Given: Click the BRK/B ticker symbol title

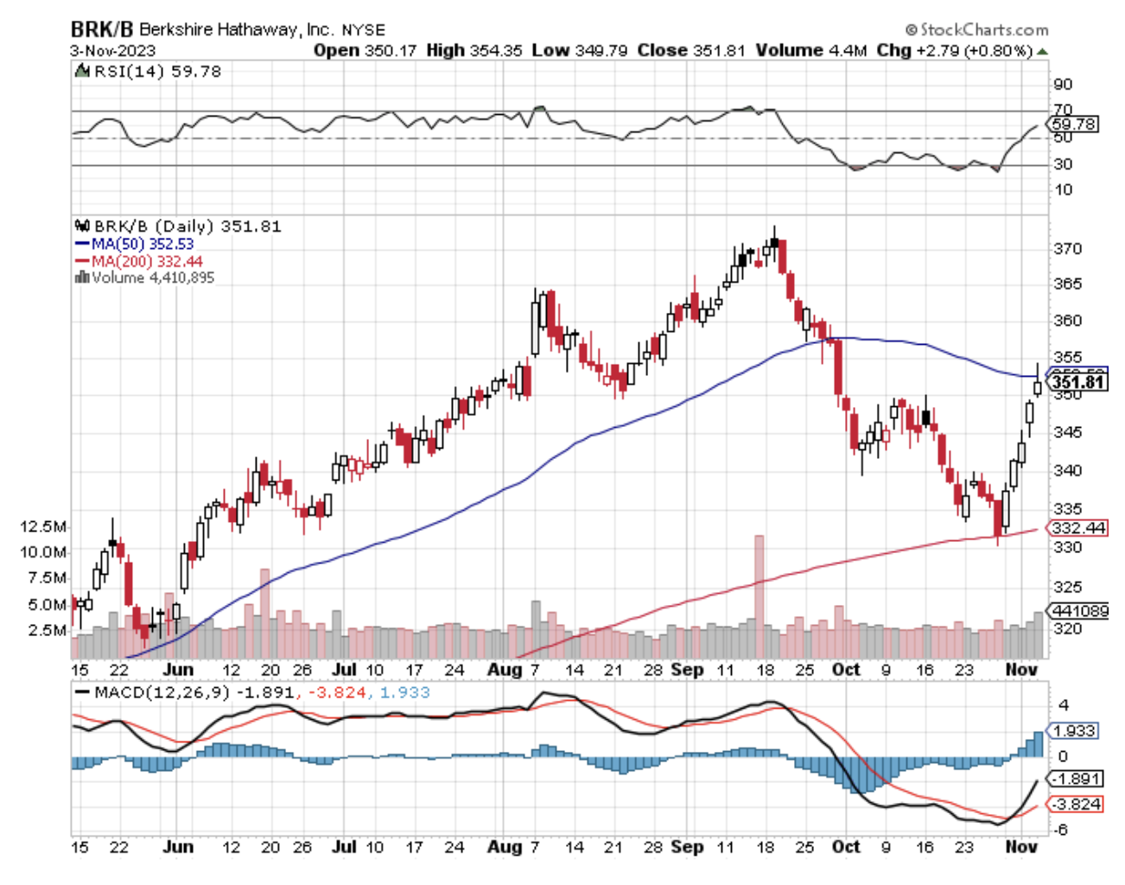Looking at the screenshot, I should [101, 29].
